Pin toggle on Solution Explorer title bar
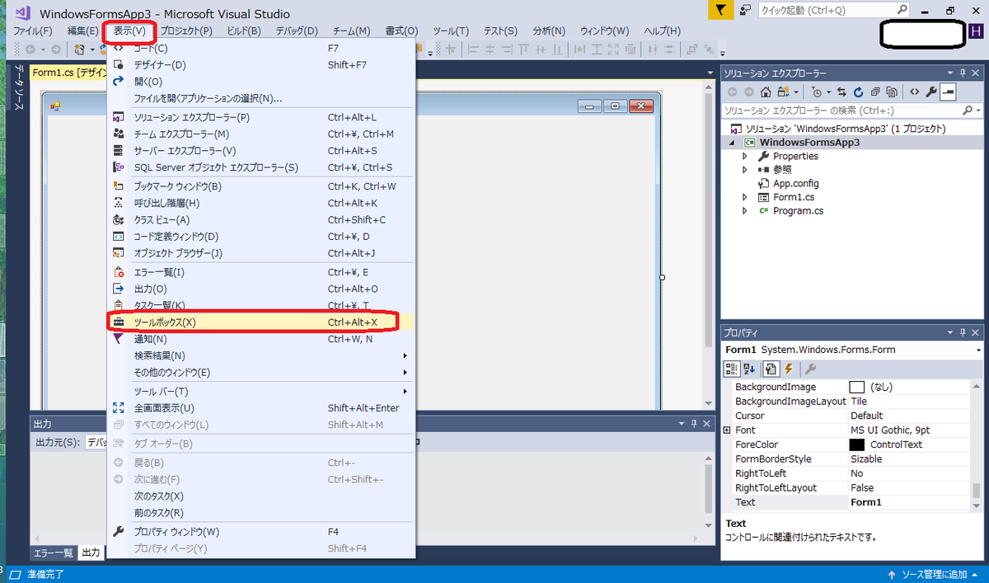This screenshot has width=989, height=583. (x=963, y=73)
